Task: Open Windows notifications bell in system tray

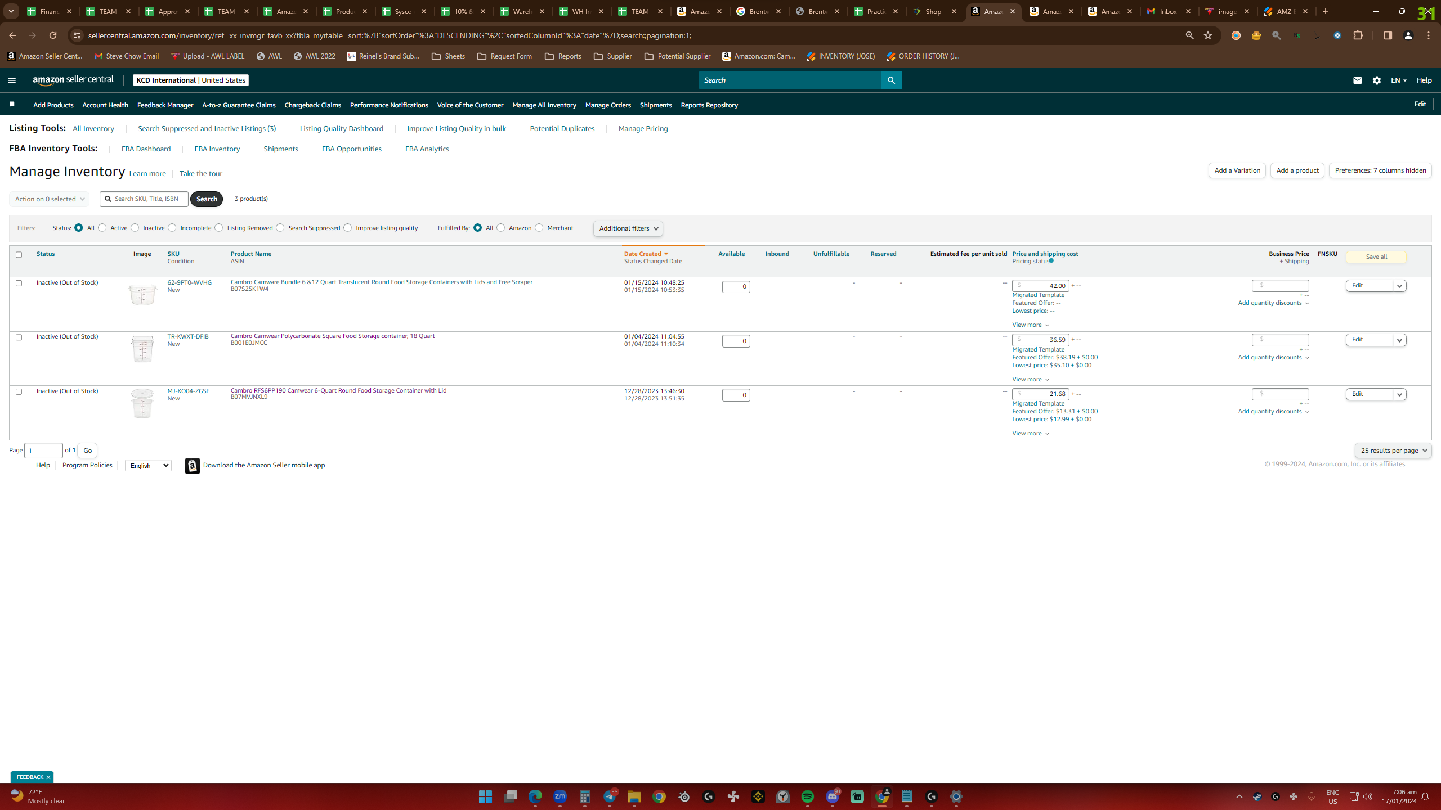Action: click(1425, 796)
